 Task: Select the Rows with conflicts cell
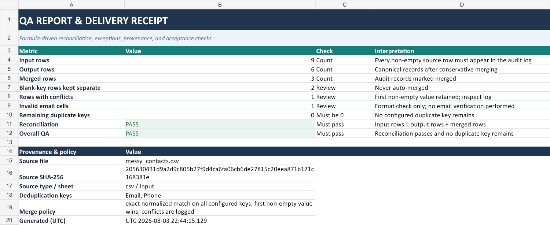pos(71,97)
